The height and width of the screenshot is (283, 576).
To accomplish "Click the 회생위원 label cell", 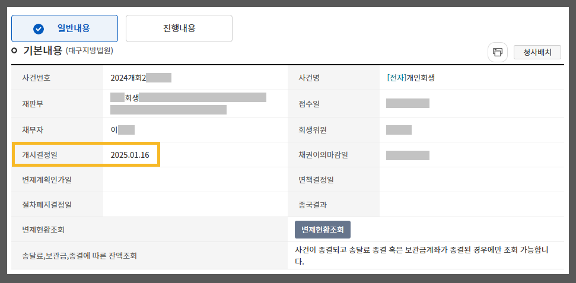I will click(333, 130).
